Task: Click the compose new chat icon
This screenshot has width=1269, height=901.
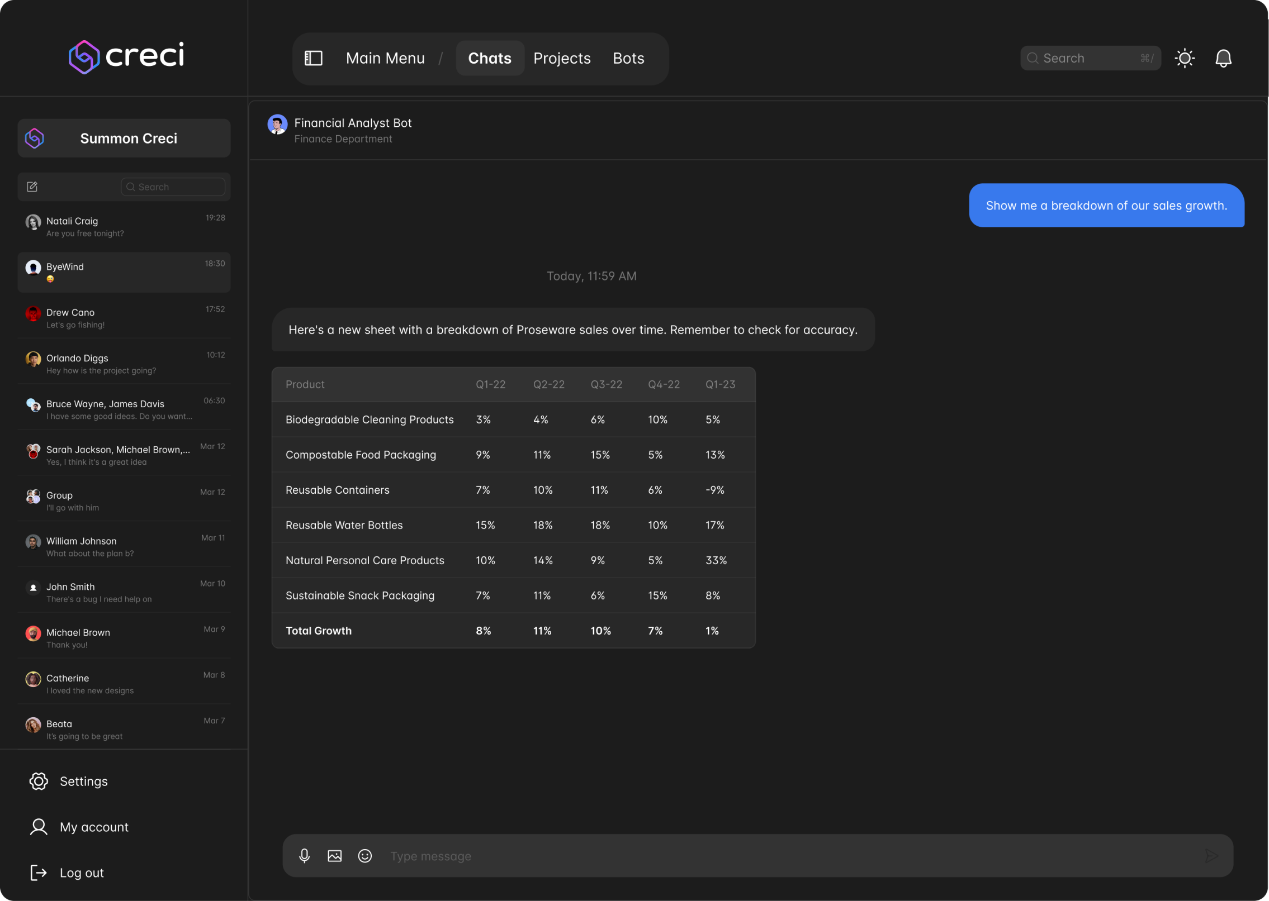Action: coord(32,187)
